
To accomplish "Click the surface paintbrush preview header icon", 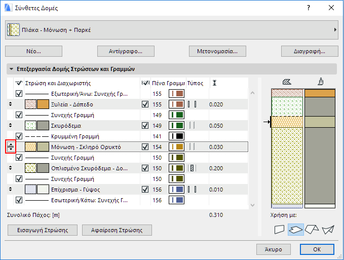I will [x=321, y=82].
